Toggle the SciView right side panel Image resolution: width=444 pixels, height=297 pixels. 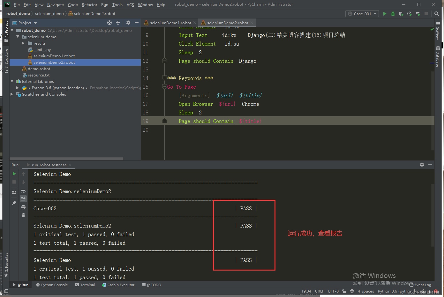coord(438,31)
